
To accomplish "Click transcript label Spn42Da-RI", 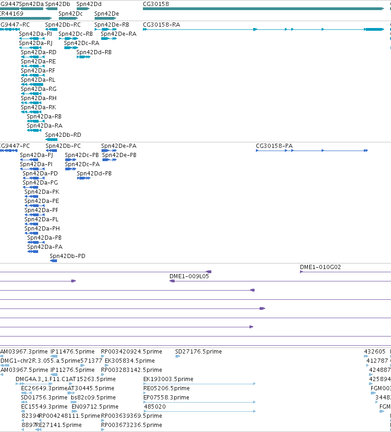I will coord(35,34).
